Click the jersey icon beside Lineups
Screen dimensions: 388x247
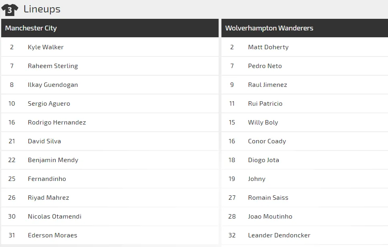pyautogui.click(x=10, y=10)
